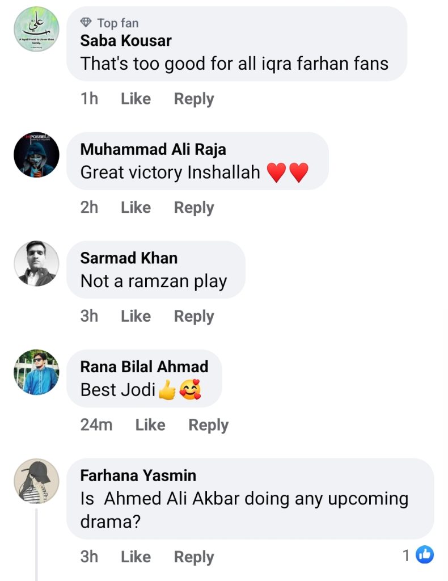Like Sarmad Khan's comment
Screen dimensions: 448x581
click(x=136, y=316)
